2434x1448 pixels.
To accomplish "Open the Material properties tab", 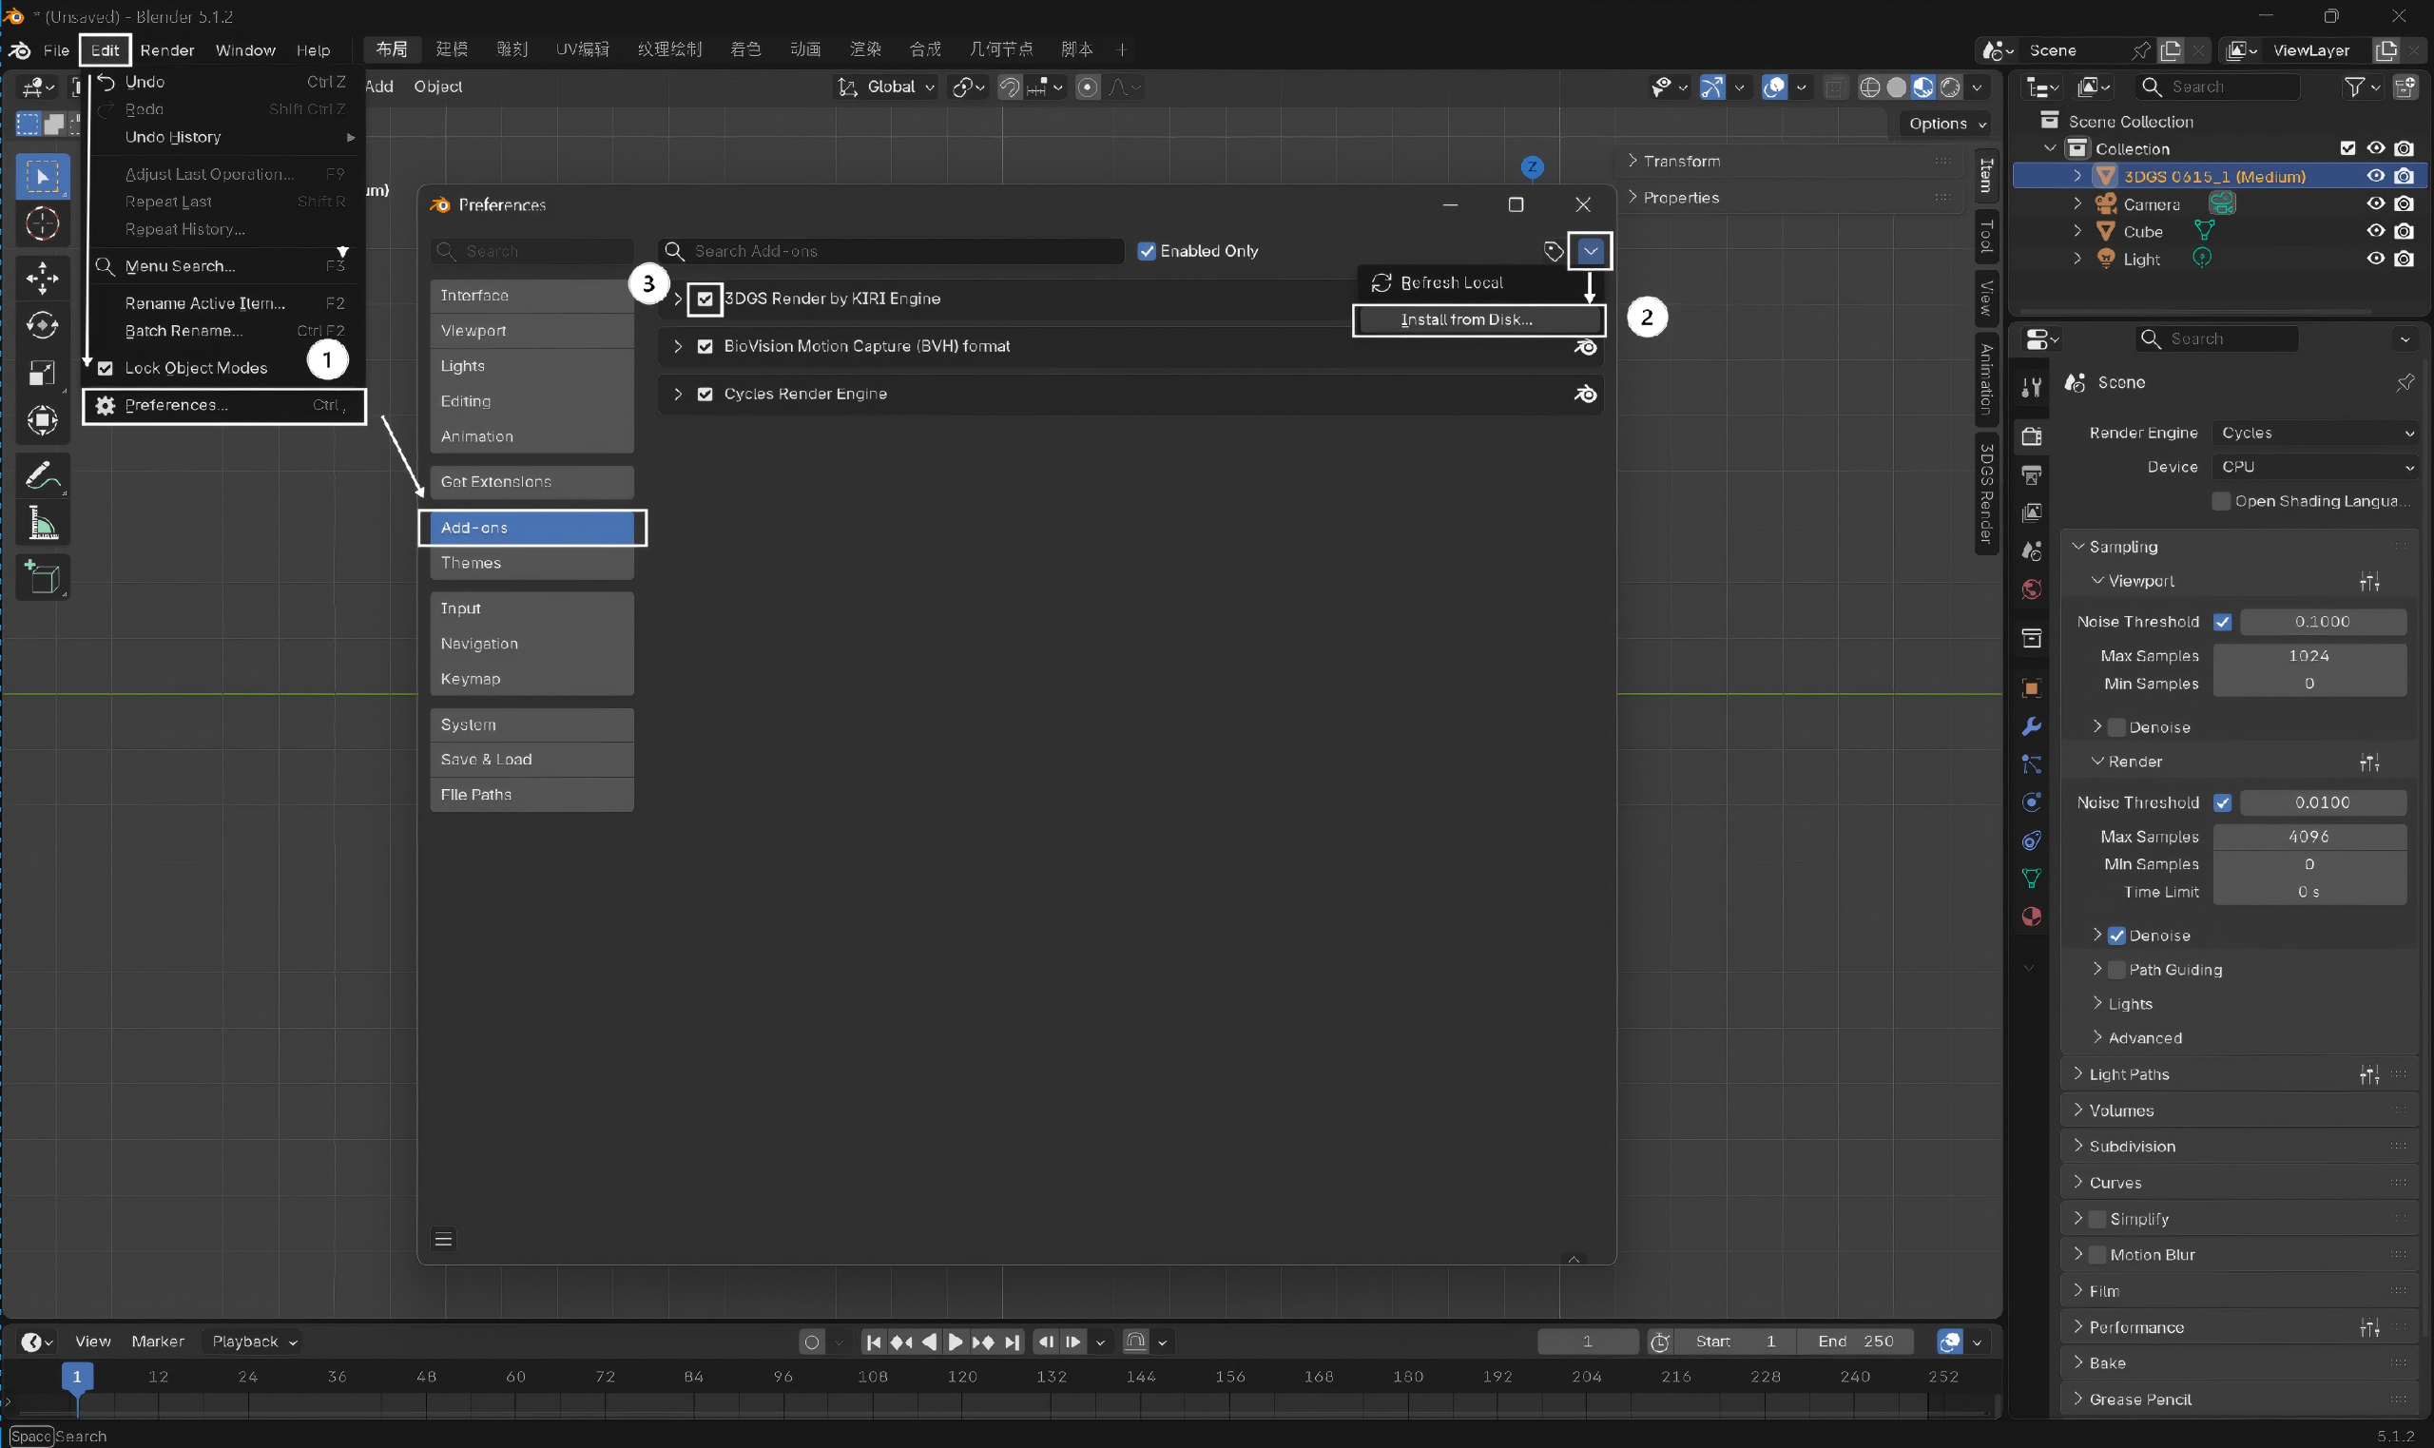I will [2032, 917].
